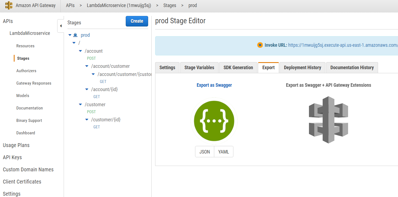Image resolution: width=398 pixels, height=197 pixels.
Task: Click the prod stage icon in tree
Action: [76, 35]
